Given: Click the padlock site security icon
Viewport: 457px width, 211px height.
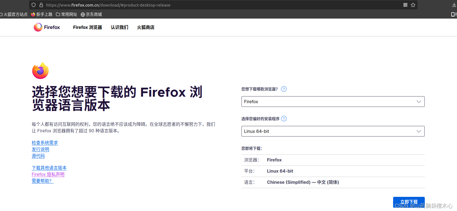Looking at the screenshot, I should tap(41, 5).
